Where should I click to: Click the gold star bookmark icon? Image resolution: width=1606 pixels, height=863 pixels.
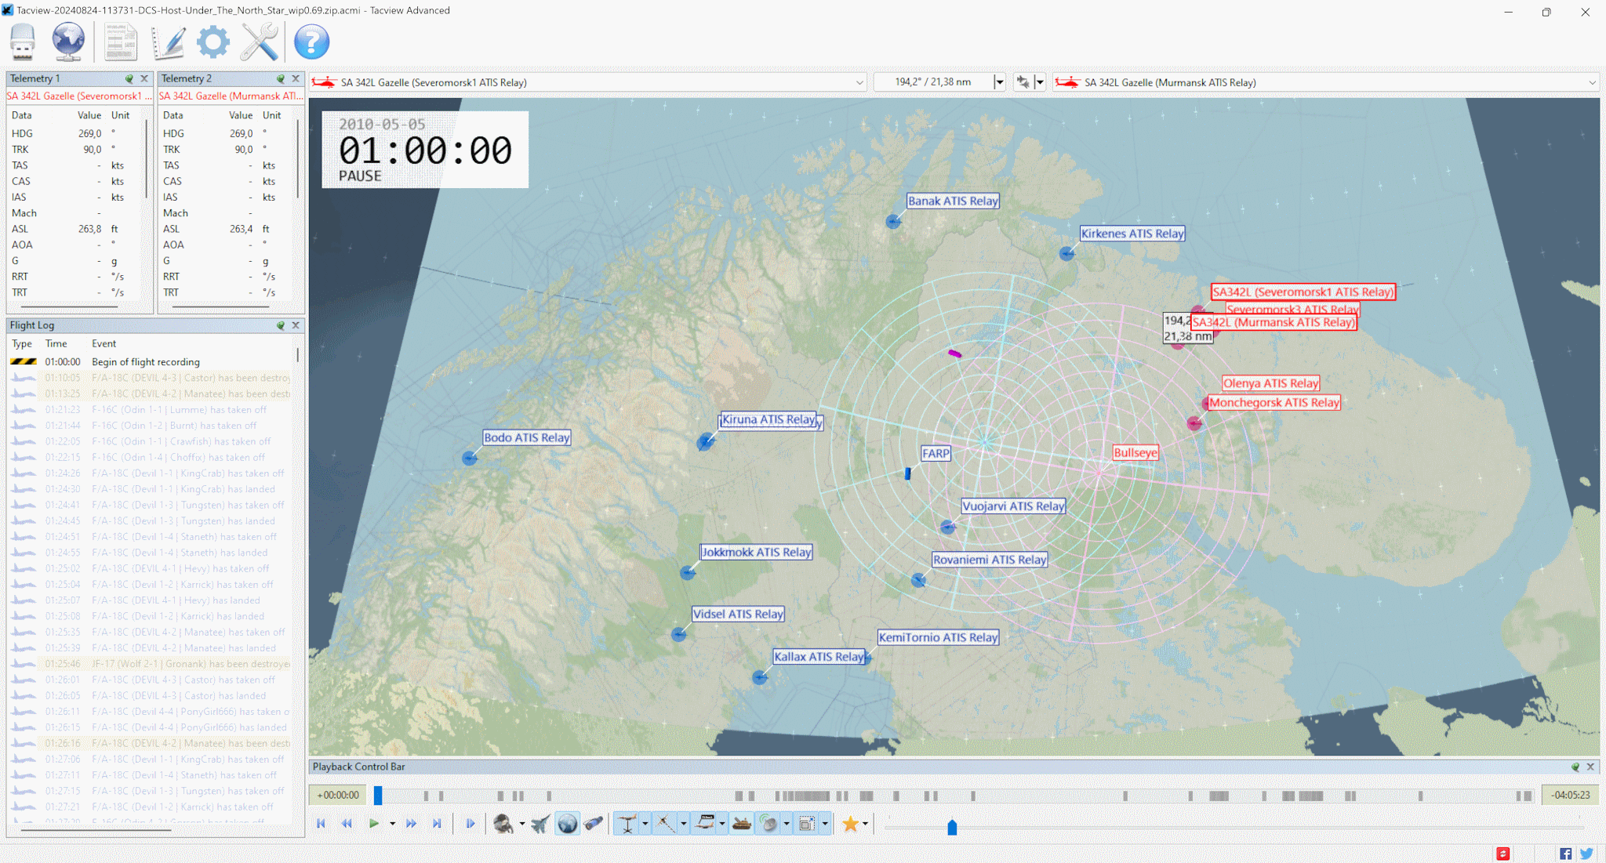(x=850, y=824)
